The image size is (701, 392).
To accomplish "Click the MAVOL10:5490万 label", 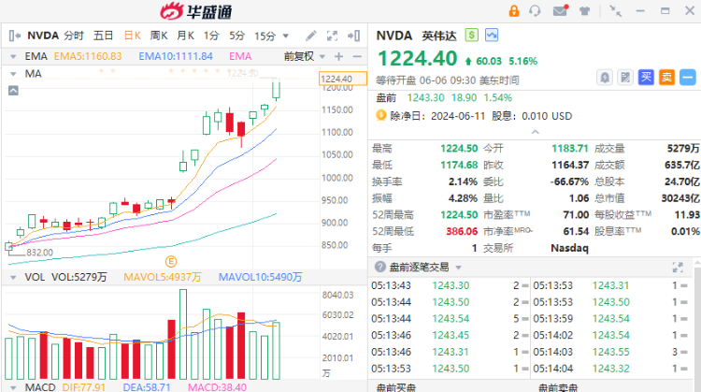I will coord(260,278).
